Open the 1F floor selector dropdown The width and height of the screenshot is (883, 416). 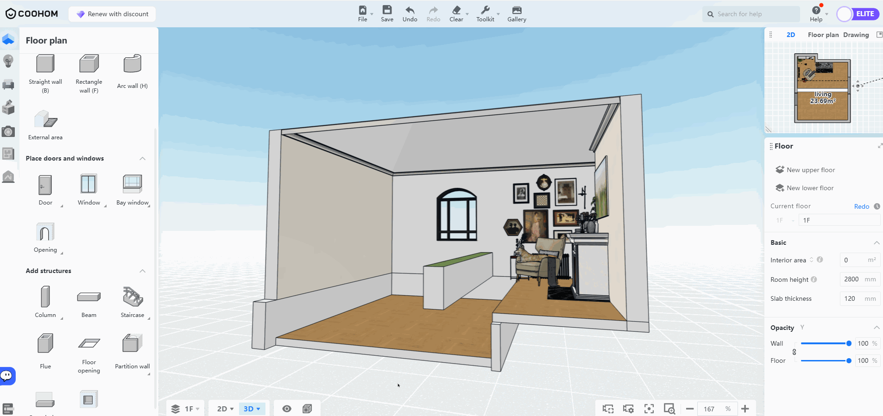(x=185, y=409)
